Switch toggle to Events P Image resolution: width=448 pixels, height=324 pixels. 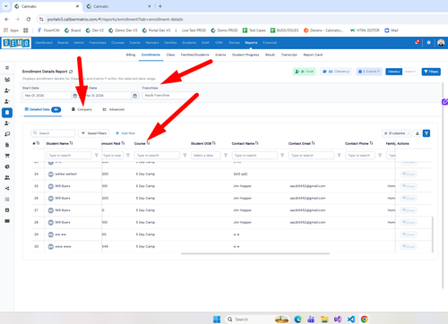click(x=409, y=72)
